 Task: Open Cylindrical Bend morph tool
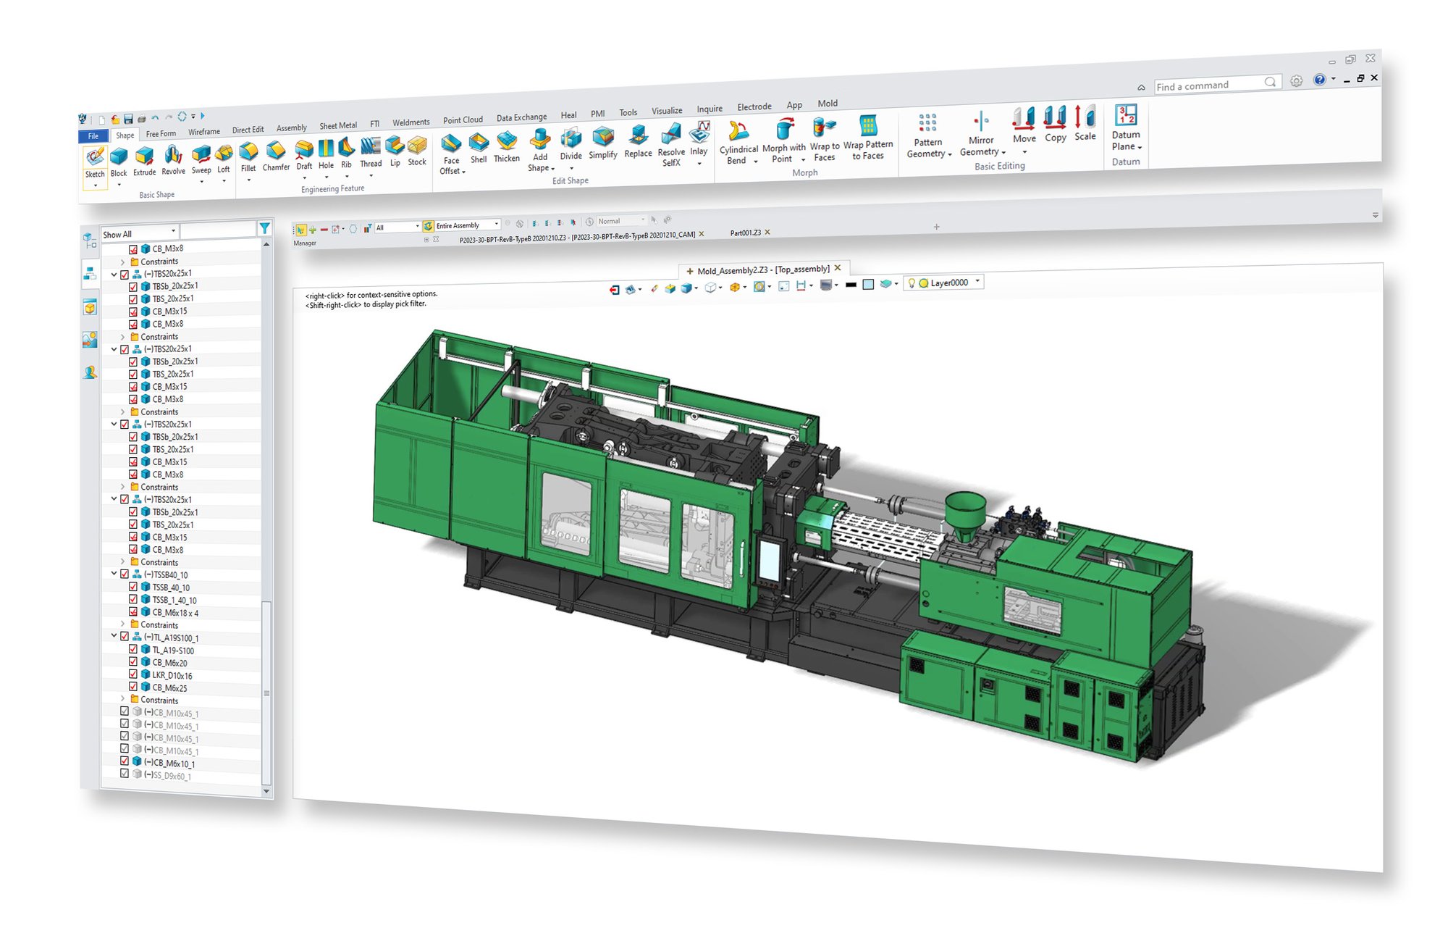[x=738, y=143]
